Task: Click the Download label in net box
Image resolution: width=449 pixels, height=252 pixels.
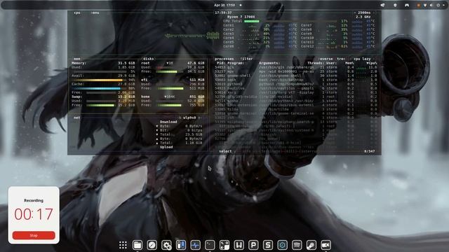Action: [x=168, y=122]
